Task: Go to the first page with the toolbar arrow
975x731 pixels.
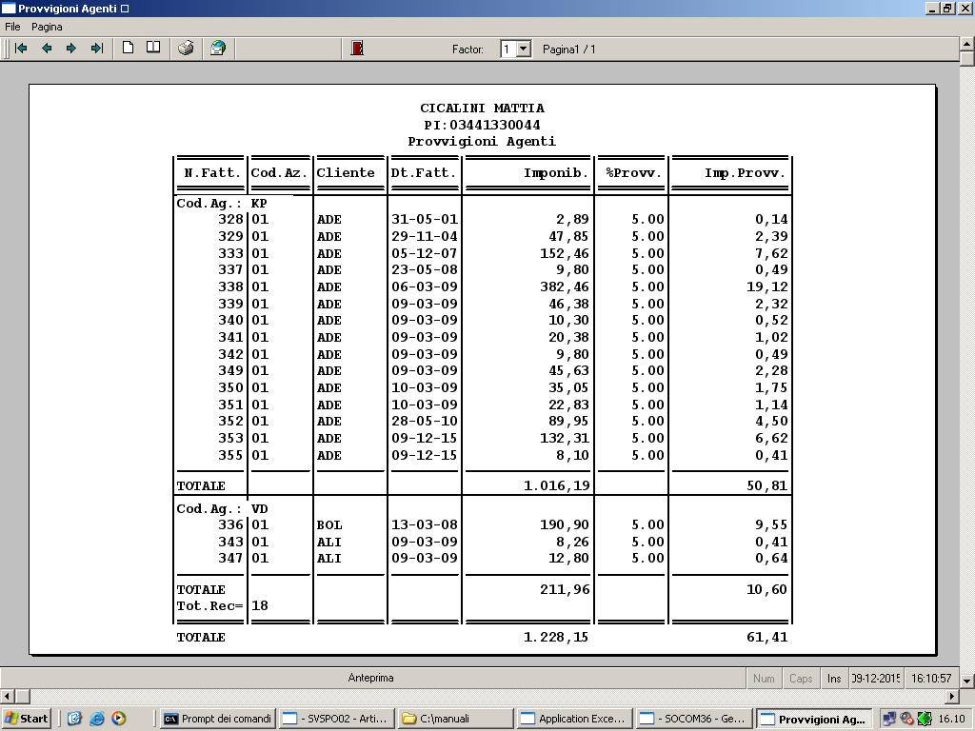Action: [x=21, y=49]
